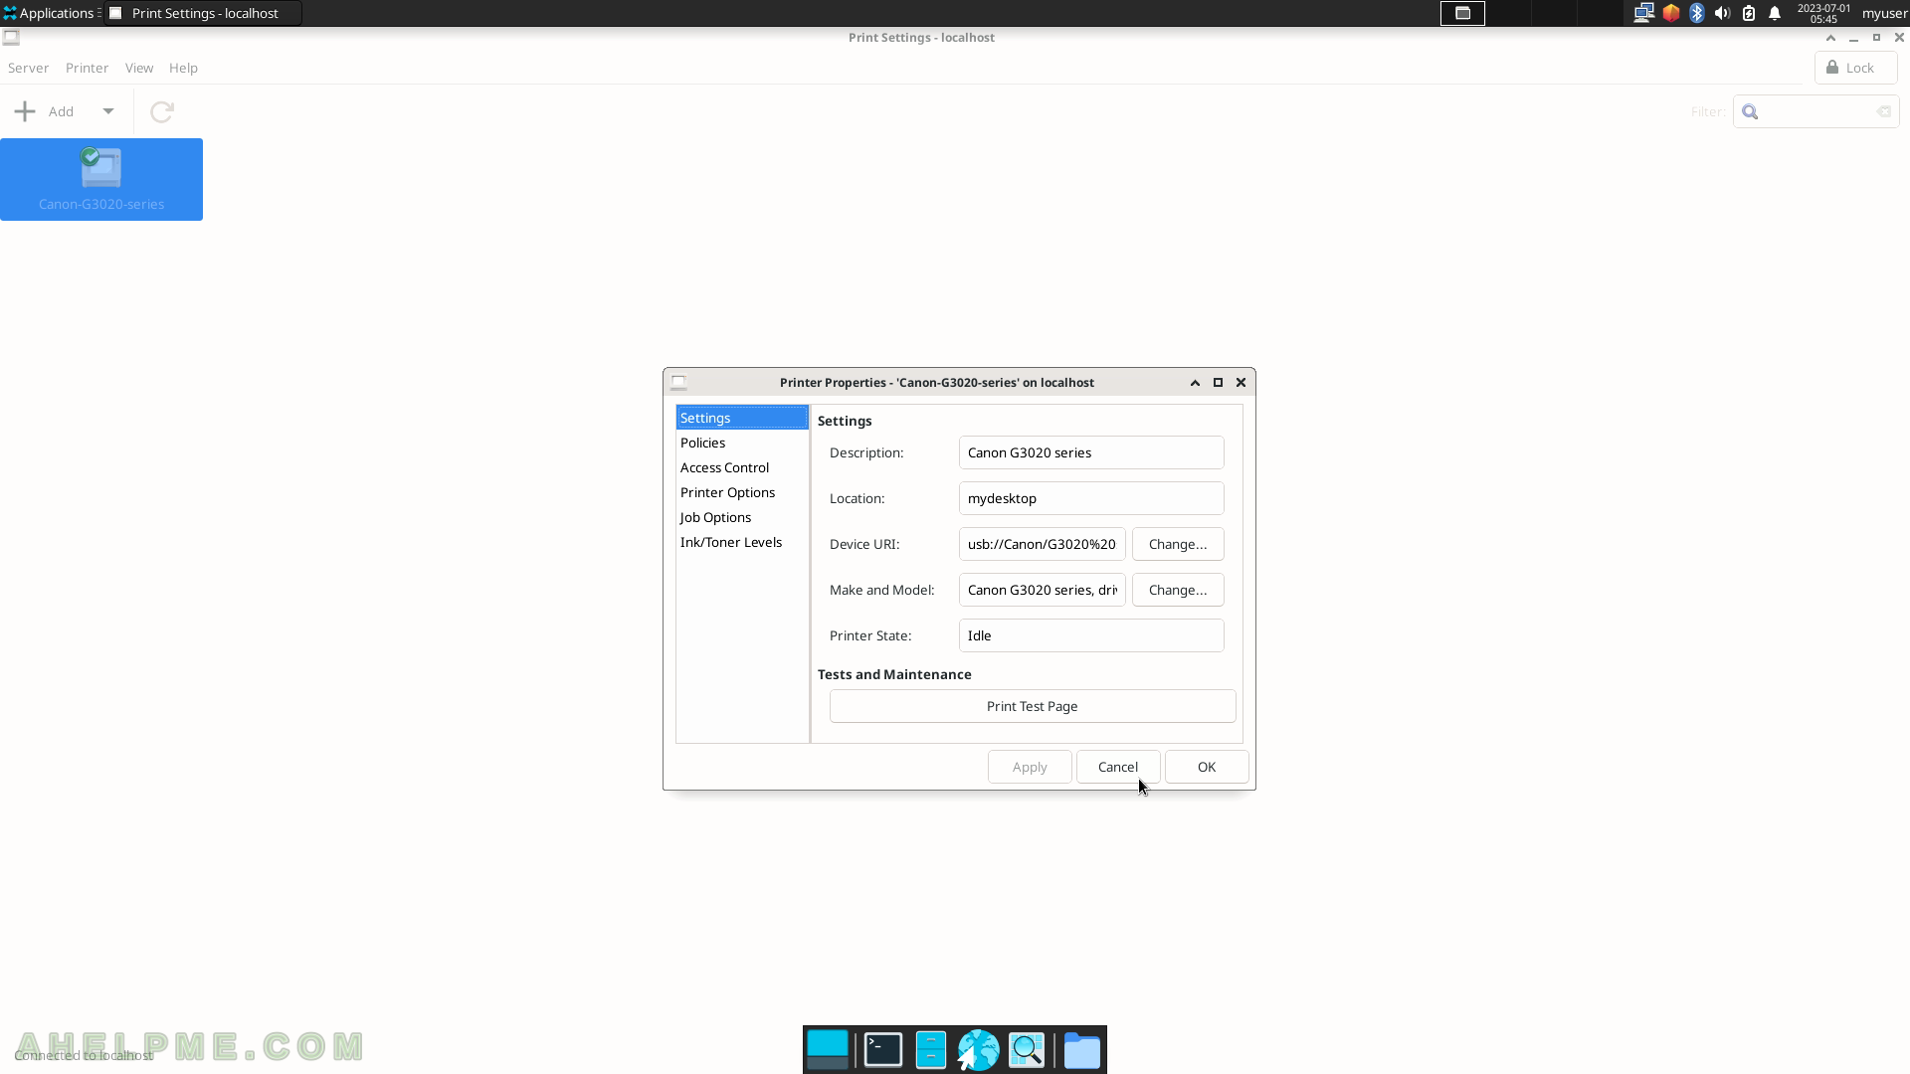Click the Device URI field
1910x1074 pixels.
click(x=1042, y=544)
